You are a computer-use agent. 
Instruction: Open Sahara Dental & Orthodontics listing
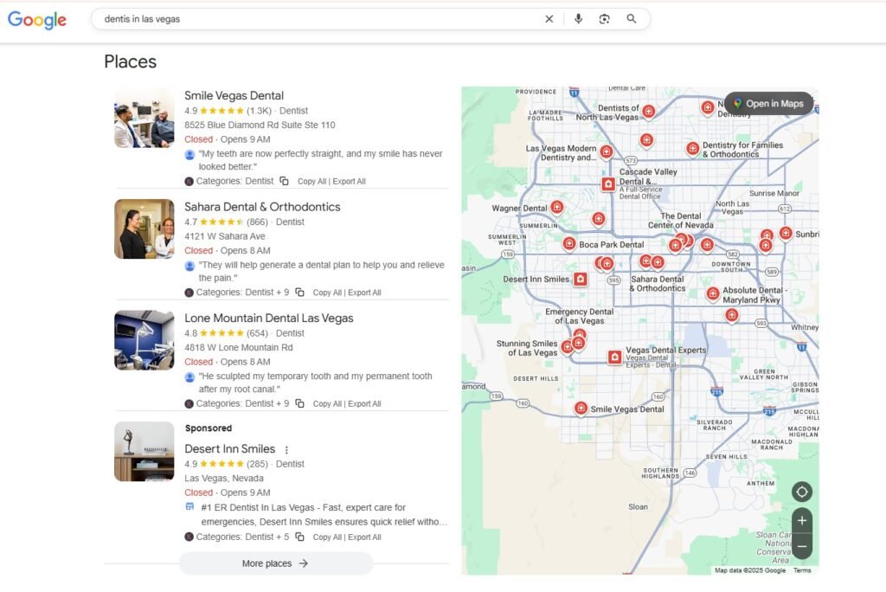tap(262, 207)
